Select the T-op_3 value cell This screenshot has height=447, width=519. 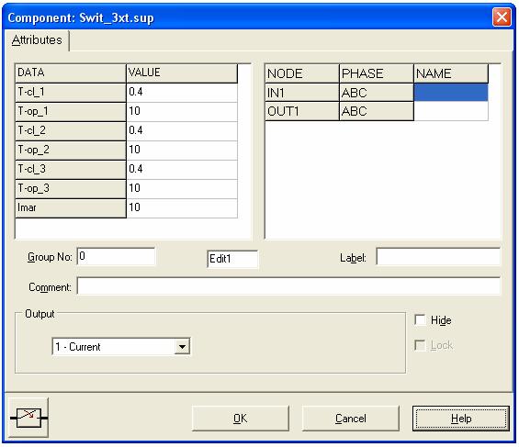pos(182,189)
